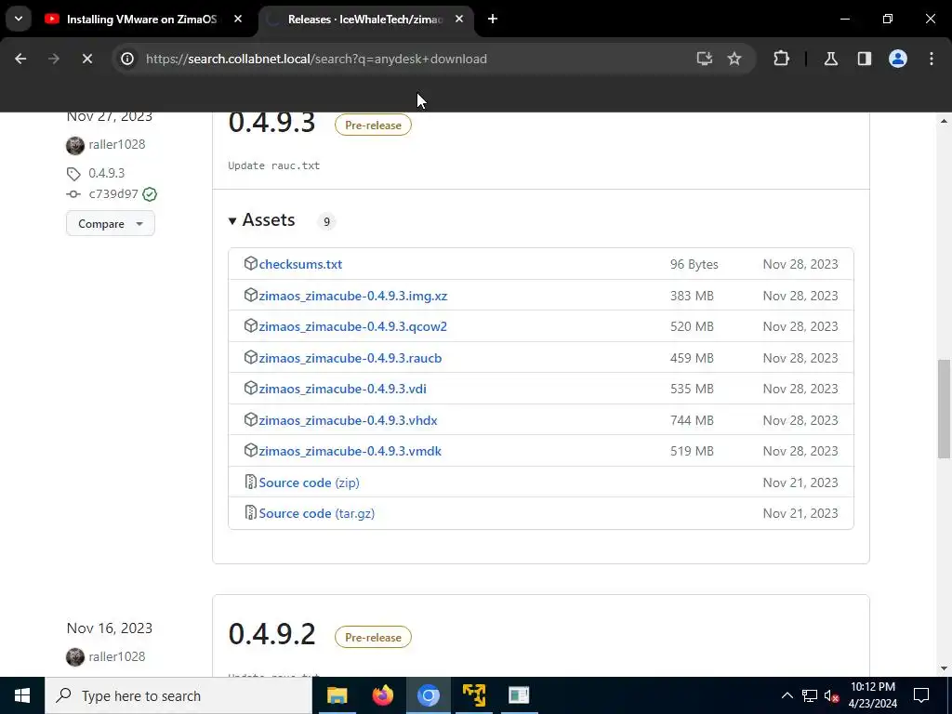Open raller1028 avatar under Nov 16, 2023

[75, 657]
